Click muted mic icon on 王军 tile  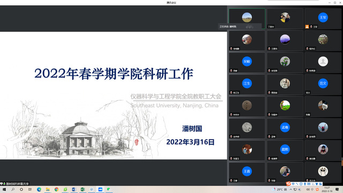click(x=311, y=27)
